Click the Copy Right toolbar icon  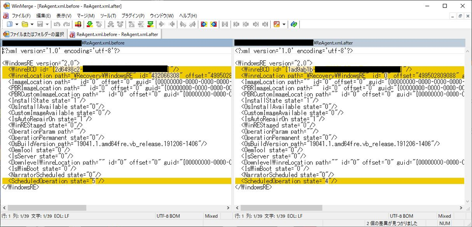[x=162, y=24]
